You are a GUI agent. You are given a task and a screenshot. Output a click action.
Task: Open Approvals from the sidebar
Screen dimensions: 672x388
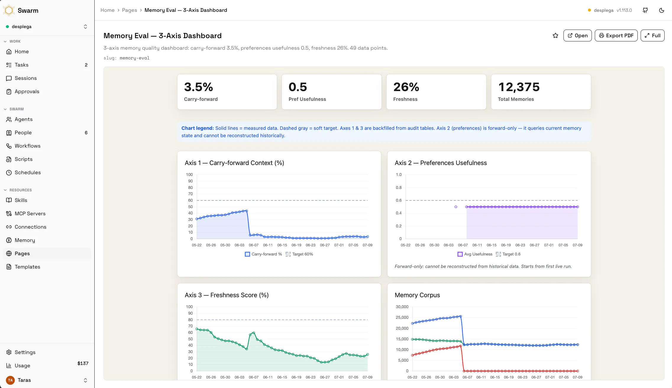pyautogui.click(x=47, y=91)
